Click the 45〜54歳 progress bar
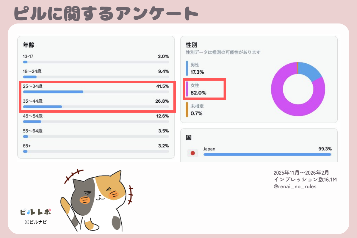The height and width of the screenshot is (238, 357). (x=96, y=122)
